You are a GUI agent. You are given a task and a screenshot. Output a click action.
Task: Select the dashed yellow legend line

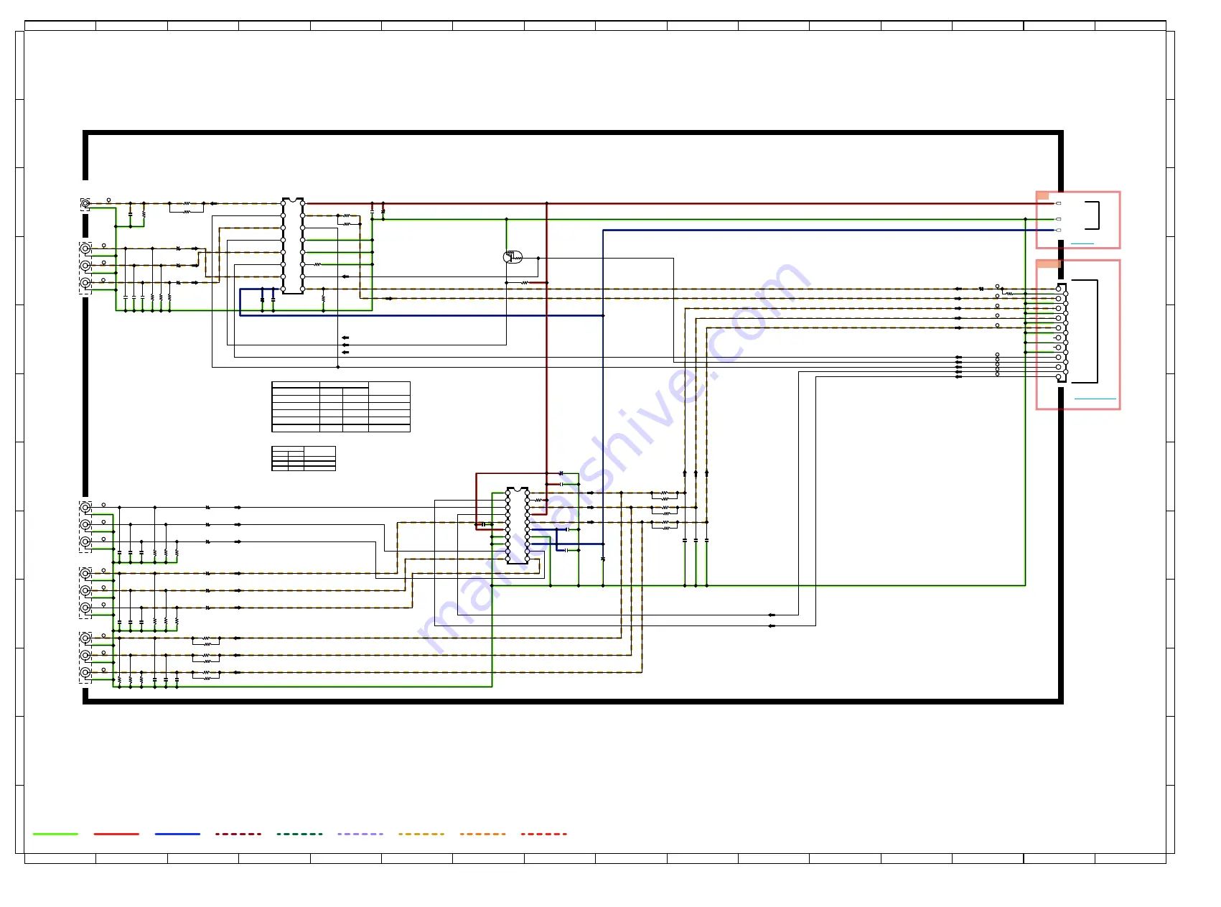pyautogui.click(x=421, y=834)
